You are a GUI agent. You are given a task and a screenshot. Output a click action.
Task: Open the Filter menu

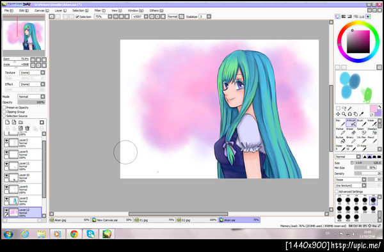(100, 10)
